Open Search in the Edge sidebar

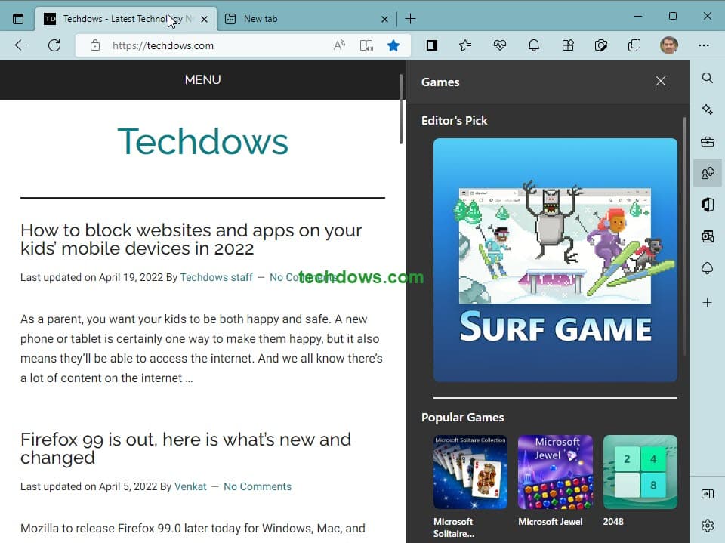[x=707, y=78]
